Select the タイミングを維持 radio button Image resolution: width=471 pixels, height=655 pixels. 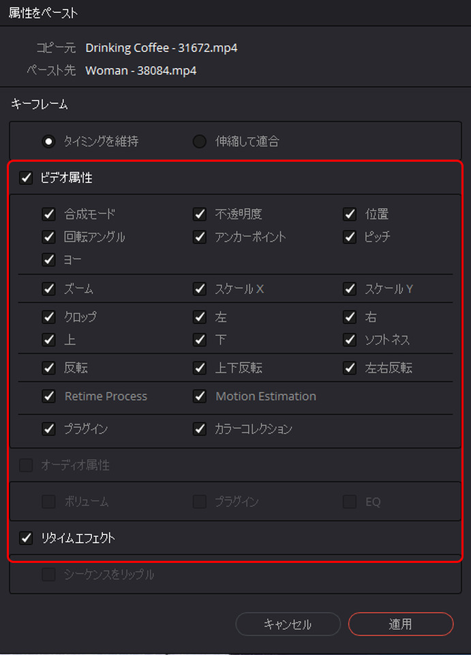(x=49, y=142)
